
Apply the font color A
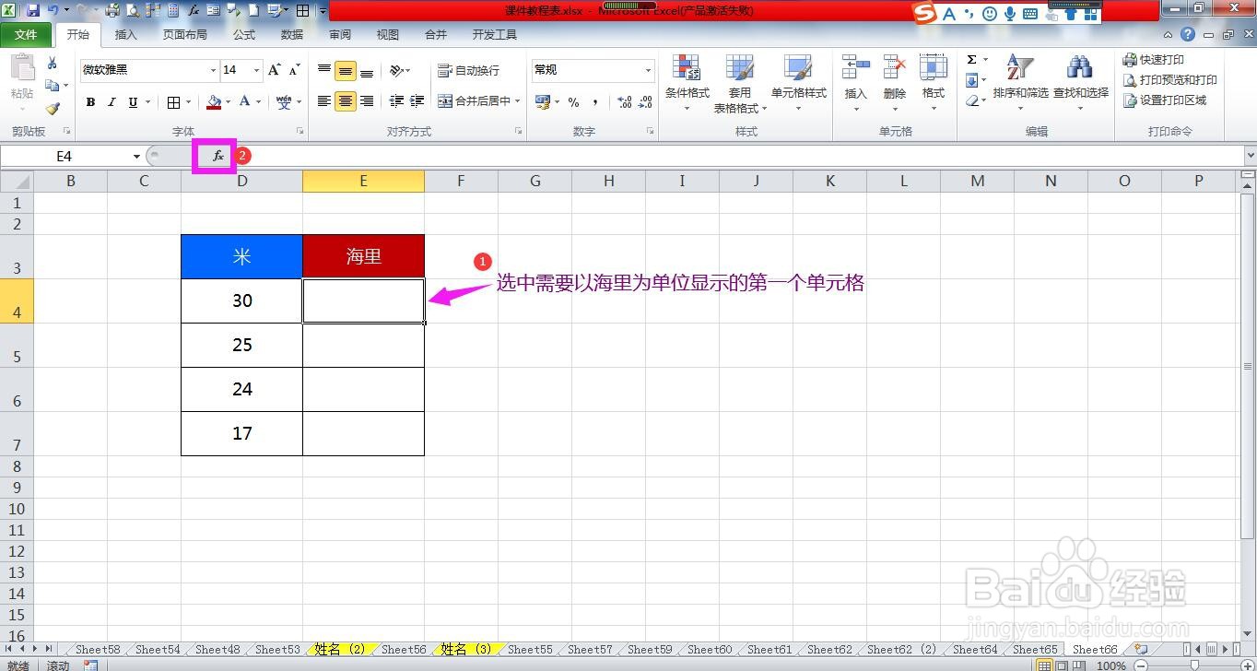point(244,102)
